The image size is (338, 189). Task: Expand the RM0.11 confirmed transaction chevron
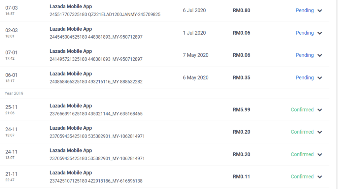(x=320, y=177)
